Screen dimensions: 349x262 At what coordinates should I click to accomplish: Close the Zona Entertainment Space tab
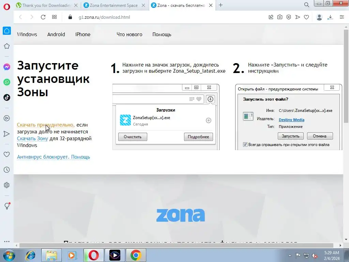[x=143, y=5]
